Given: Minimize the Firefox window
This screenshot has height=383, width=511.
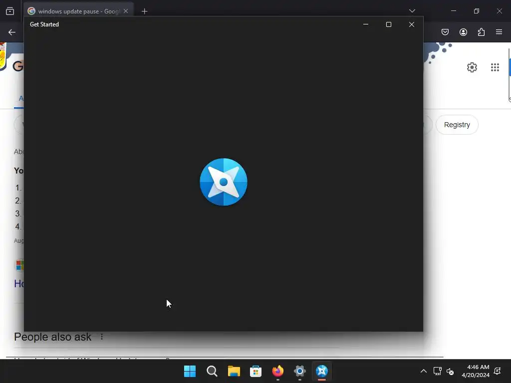Looking at the screenshot, I should 453,11.
